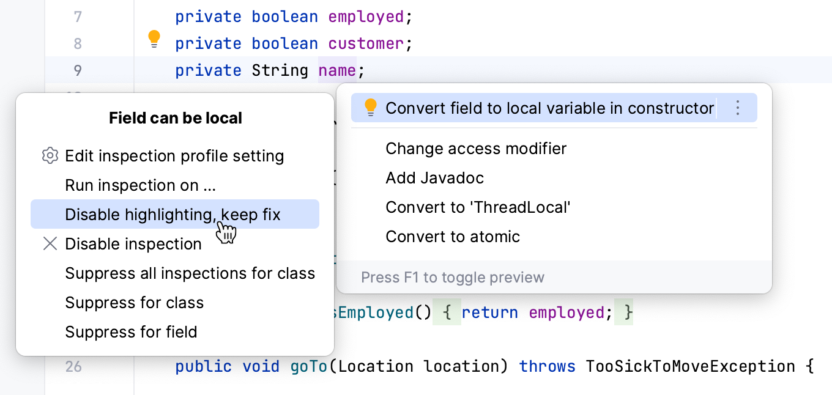Image resolution: width=832 pixels, height=395 pixels.
Task: Select 'Suppress for field'
Action: click(131, 332)
